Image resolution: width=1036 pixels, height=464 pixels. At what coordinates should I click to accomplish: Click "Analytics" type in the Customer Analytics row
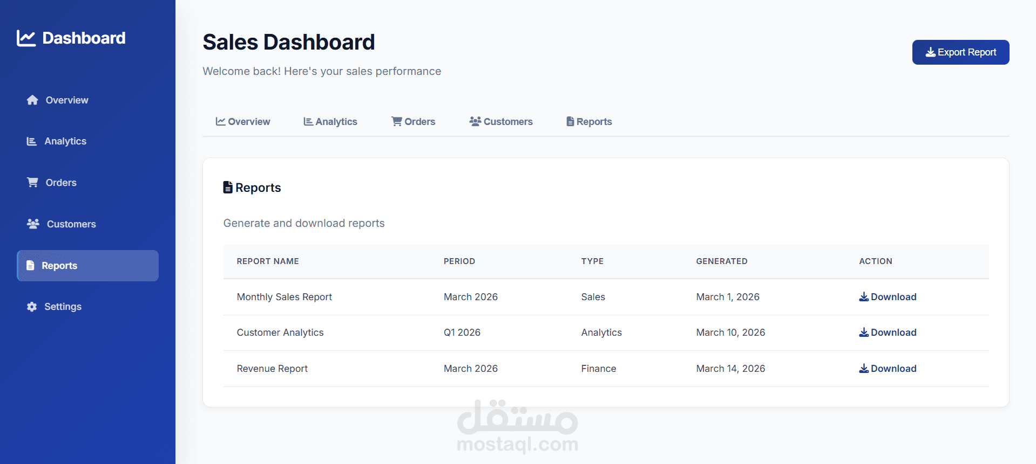pyautogui.click(x=601, y=333)
